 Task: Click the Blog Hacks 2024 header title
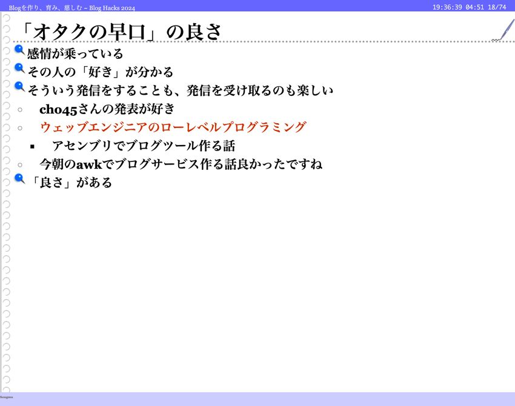(x=72, y=8)
